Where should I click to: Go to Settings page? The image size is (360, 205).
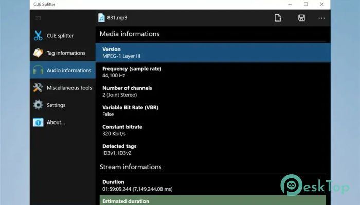[63, 105]
